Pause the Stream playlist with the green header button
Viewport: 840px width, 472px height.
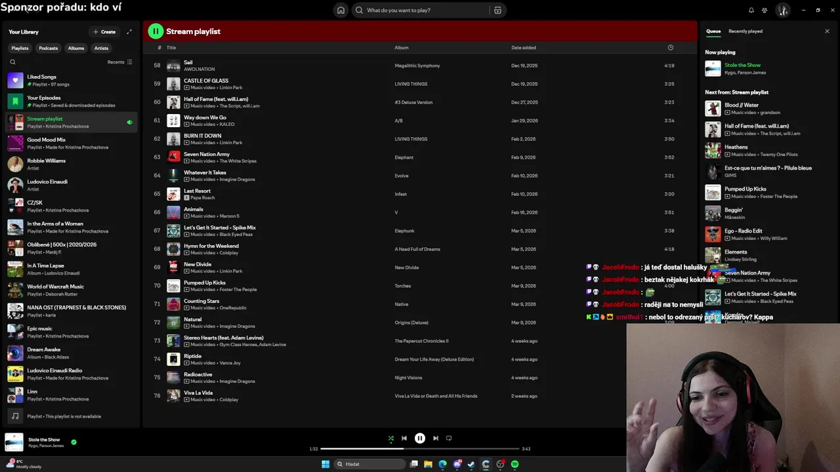[156, 31]
